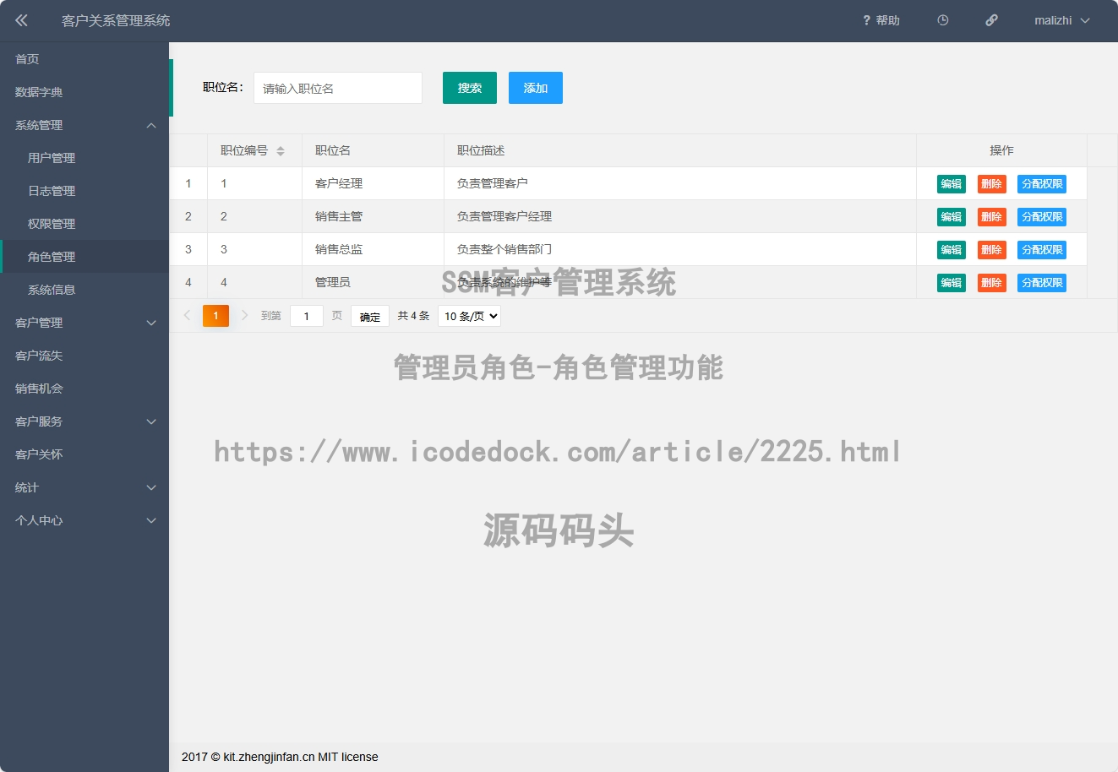
Task: Open 客户关怀 in sidebar
Action: coord(85,454)
